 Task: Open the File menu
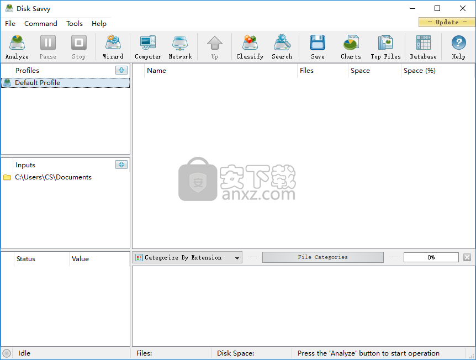pyautogui.click(x=10, y=24)
